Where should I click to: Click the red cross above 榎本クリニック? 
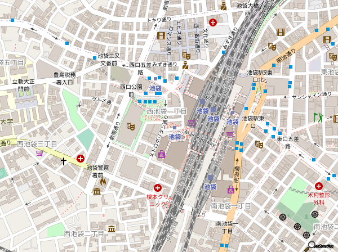(x=158, y=187)
